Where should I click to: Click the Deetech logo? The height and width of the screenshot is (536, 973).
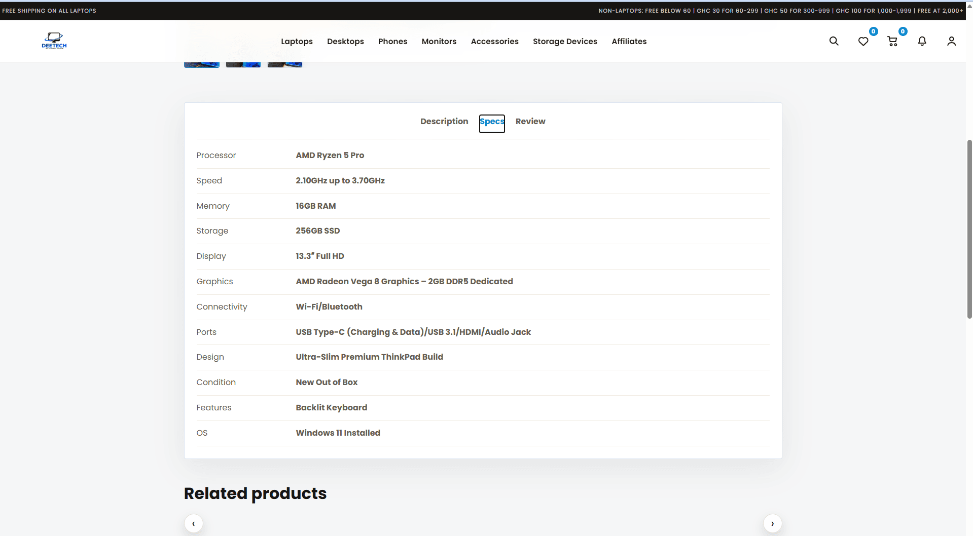click(x=54, y=41)
